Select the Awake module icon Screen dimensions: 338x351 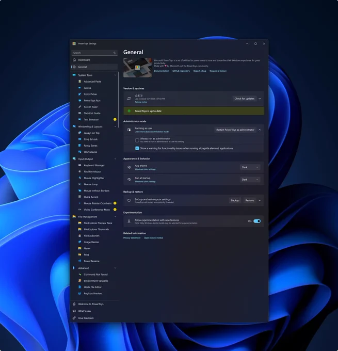[79, 88]
